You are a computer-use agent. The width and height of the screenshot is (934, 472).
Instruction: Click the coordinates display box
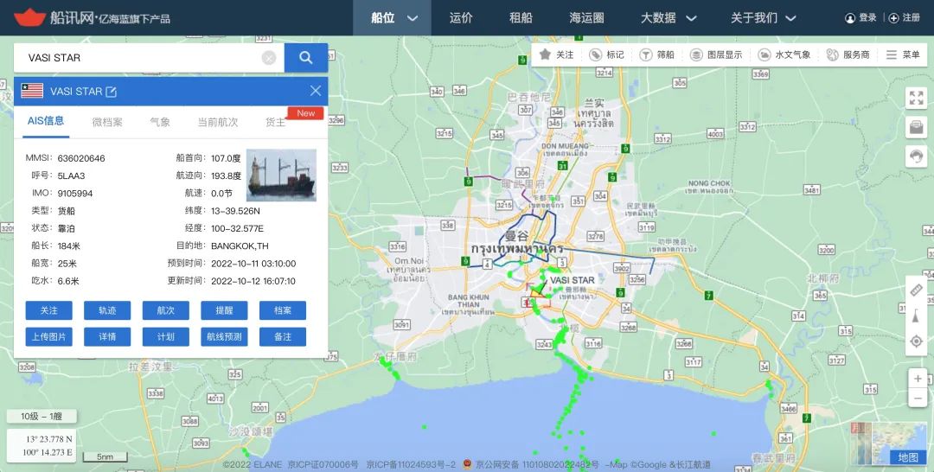42,446
